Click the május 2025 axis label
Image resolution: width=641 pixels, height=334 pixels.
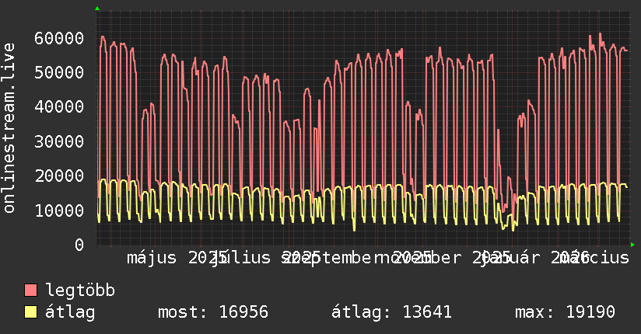pos(177,258)
